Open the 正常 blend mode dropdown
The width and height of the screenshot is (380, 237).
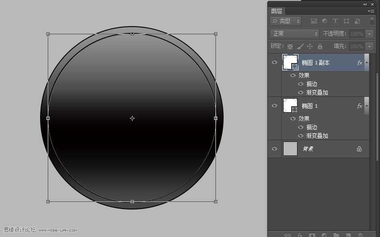point(294,34)
